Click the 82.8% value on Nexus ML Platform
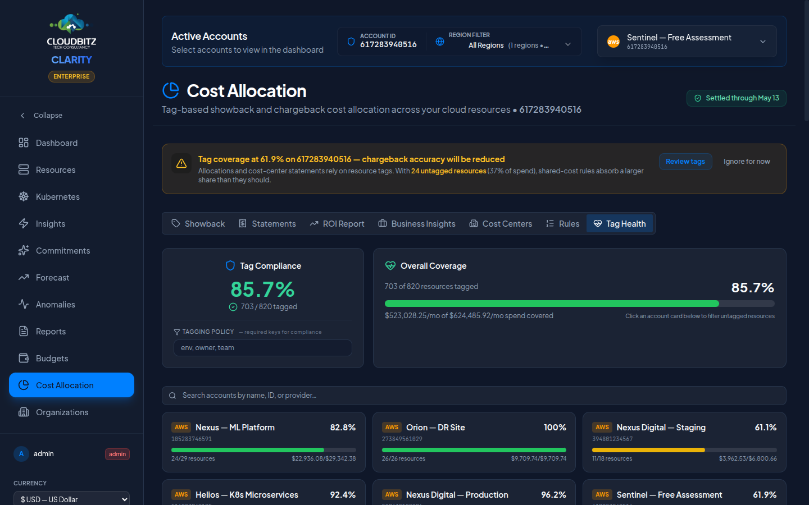The width and height of the screenshot is (809, 505). (343, 428)
